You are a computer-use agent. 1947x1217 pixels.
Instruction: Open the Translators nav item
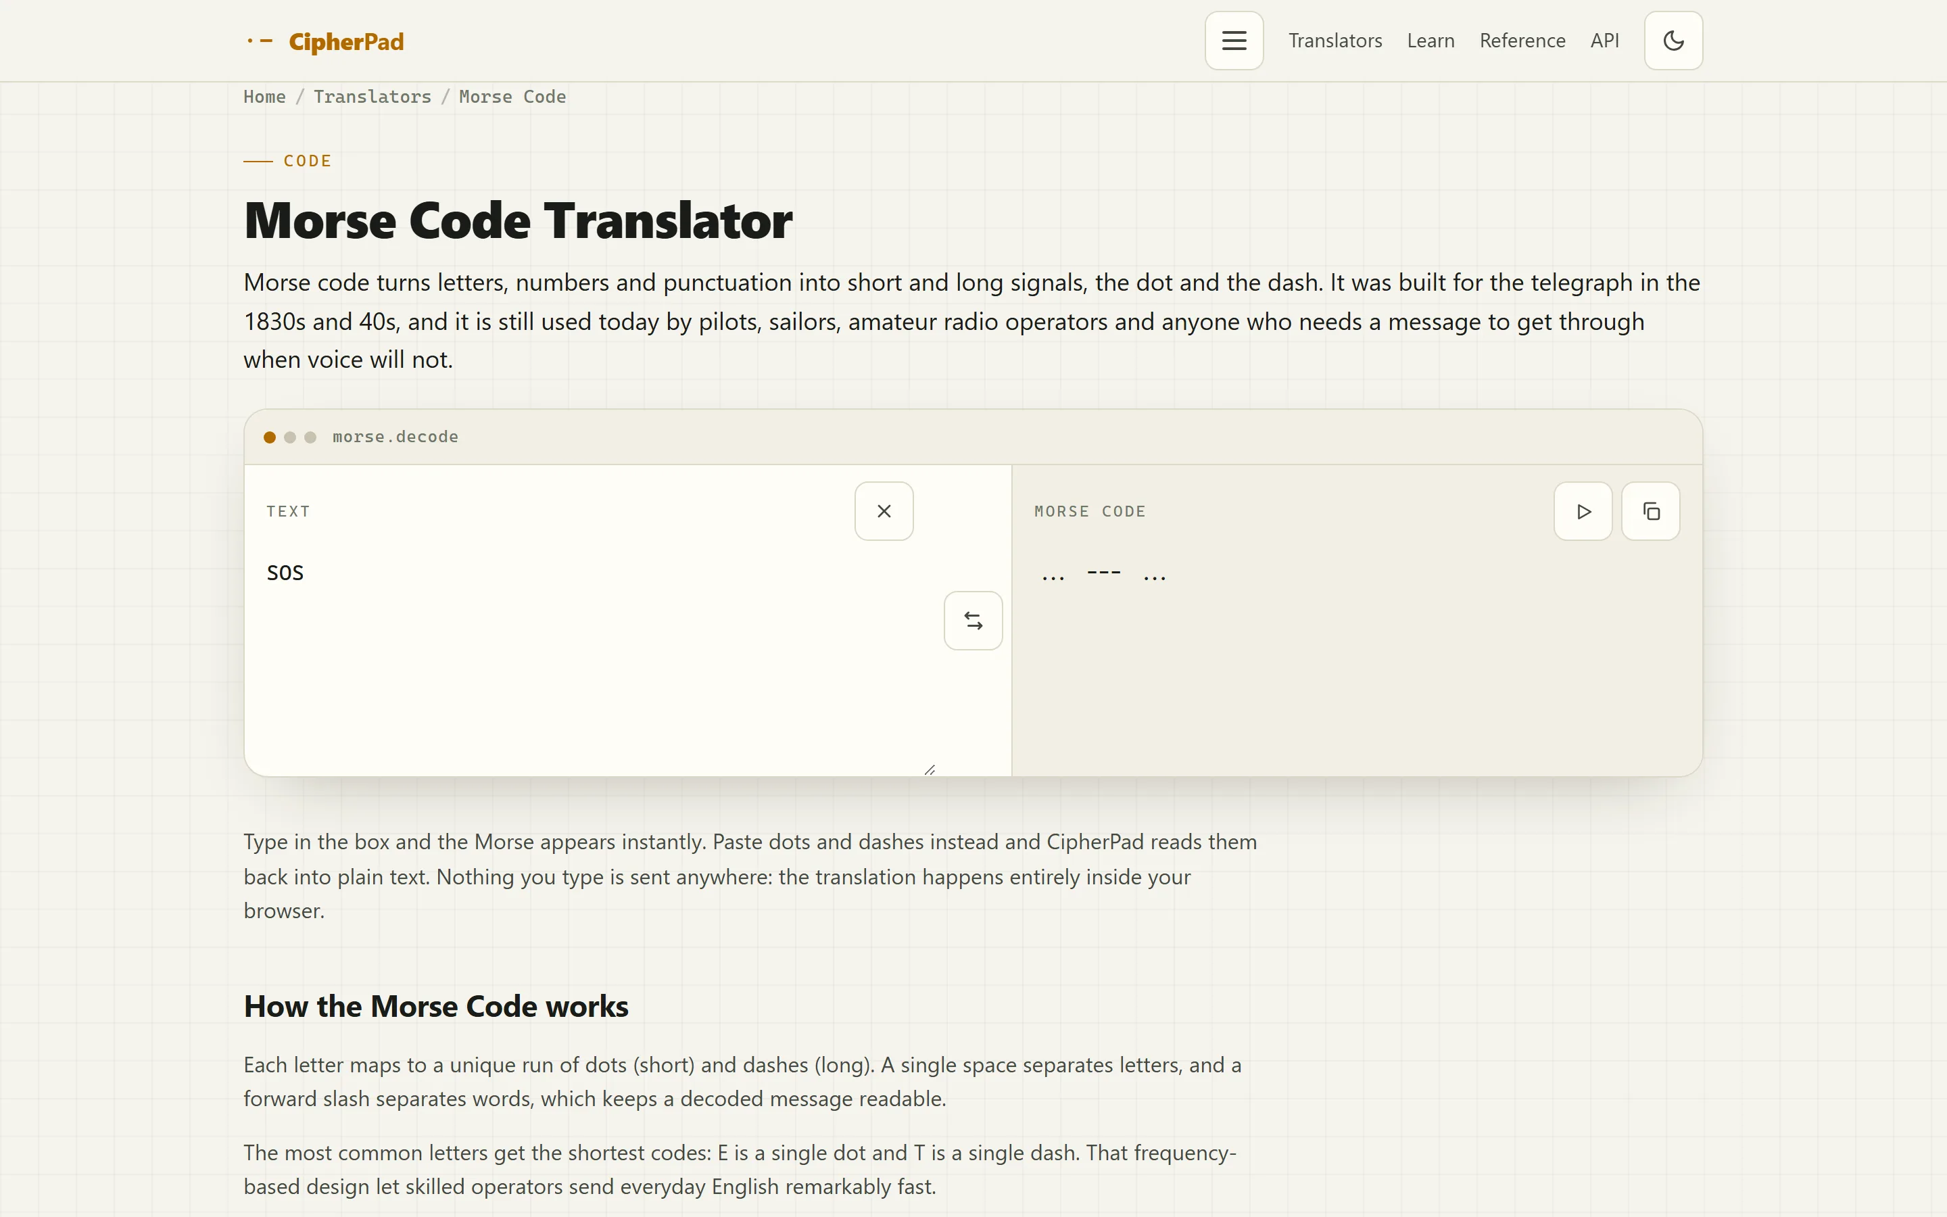coord(1335,41)
